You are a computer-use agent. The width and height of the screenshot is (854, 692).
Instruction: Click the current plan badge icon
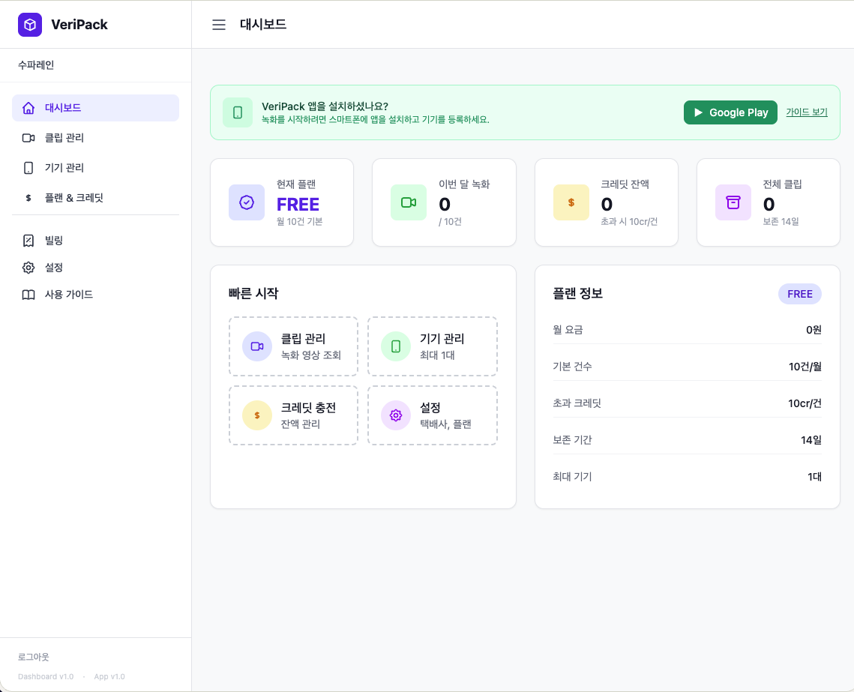pos(247,202)
